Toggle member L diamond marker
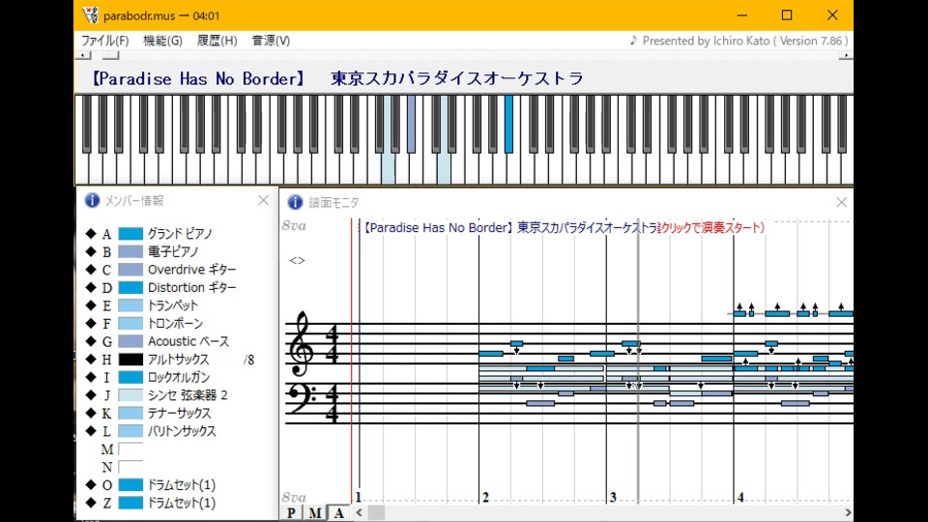Image resolution: width=928 pixels, height=522 pixels. click(91, 431)
